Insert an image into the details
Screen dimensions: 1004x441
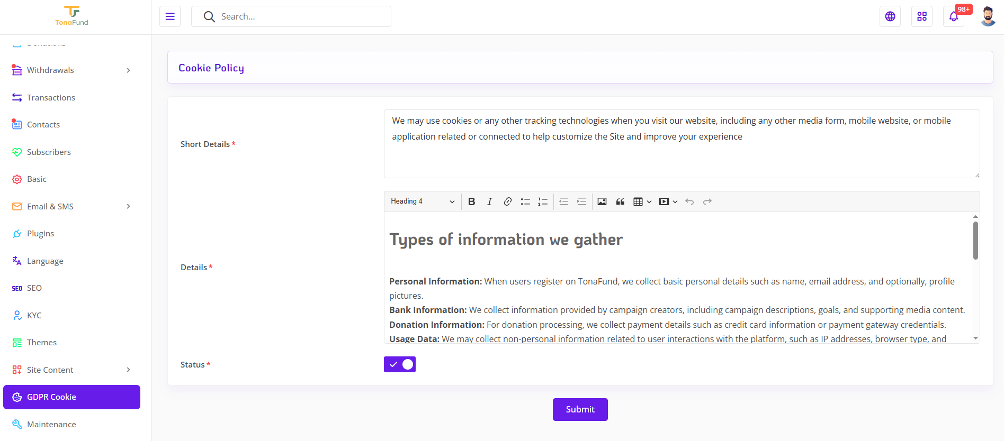coord(602,201)
